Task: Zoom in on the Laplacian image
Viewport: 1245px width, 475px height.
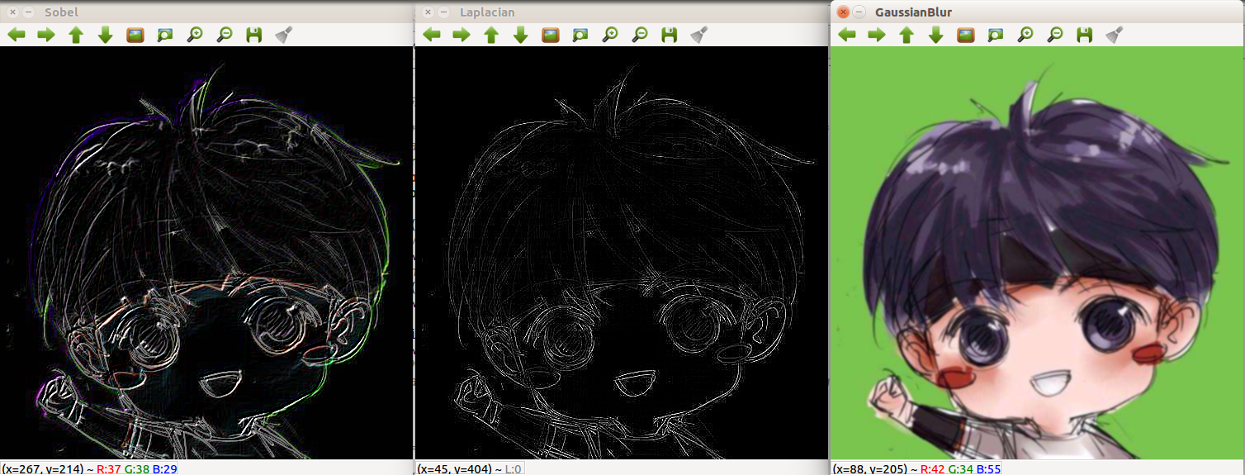Action: 610,35
